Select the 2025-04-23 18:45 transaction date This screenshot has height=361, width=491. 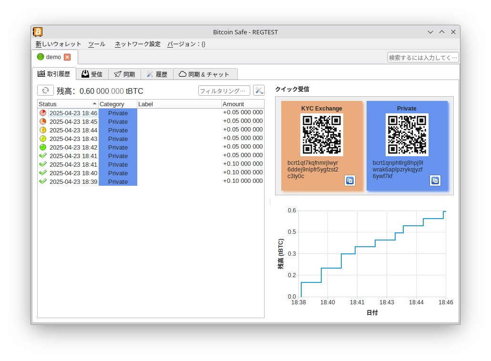pyautogui.click(x=73, y=122)
